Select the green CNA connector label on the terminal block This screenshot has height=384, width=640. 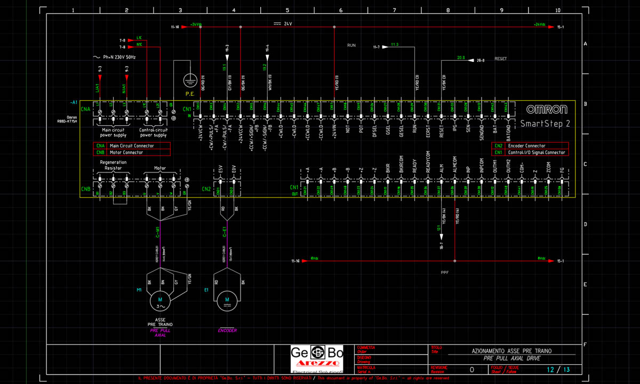tap(85, 109)
